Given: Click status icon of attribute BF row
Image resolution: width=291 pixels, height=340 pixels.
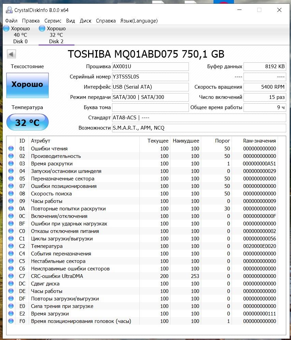Looking at the screenshot, I should coord(11,224).
